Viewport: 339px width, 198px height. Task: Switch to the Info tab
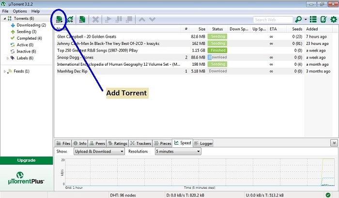point(80,143)
